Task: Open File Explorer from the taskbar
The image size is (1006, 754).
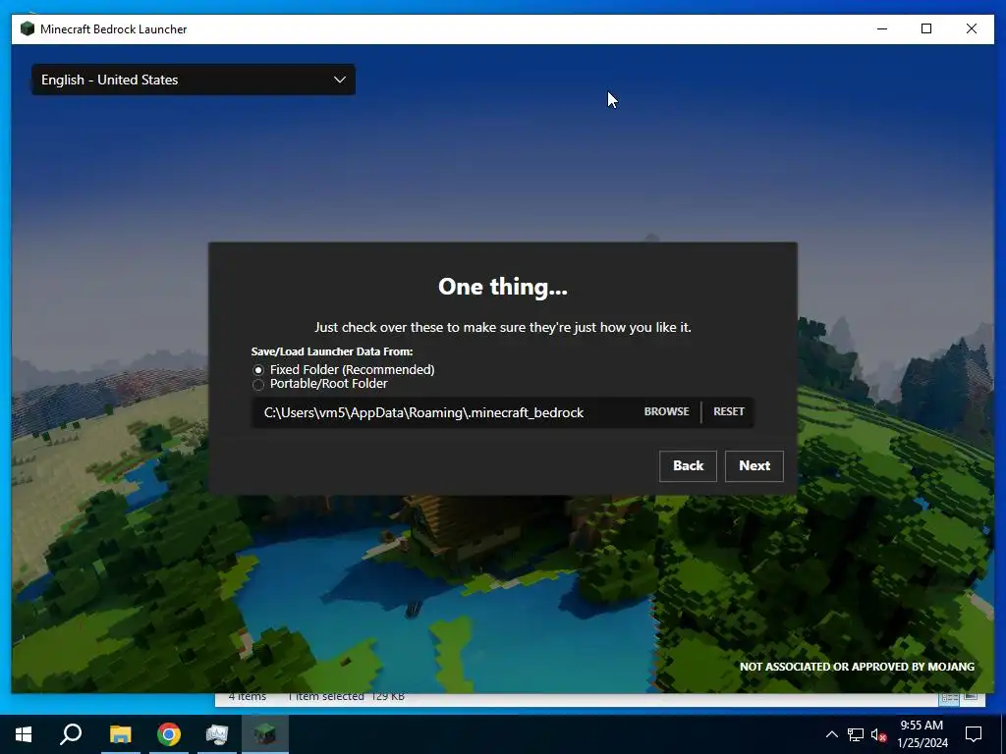Action: point(120,734)
